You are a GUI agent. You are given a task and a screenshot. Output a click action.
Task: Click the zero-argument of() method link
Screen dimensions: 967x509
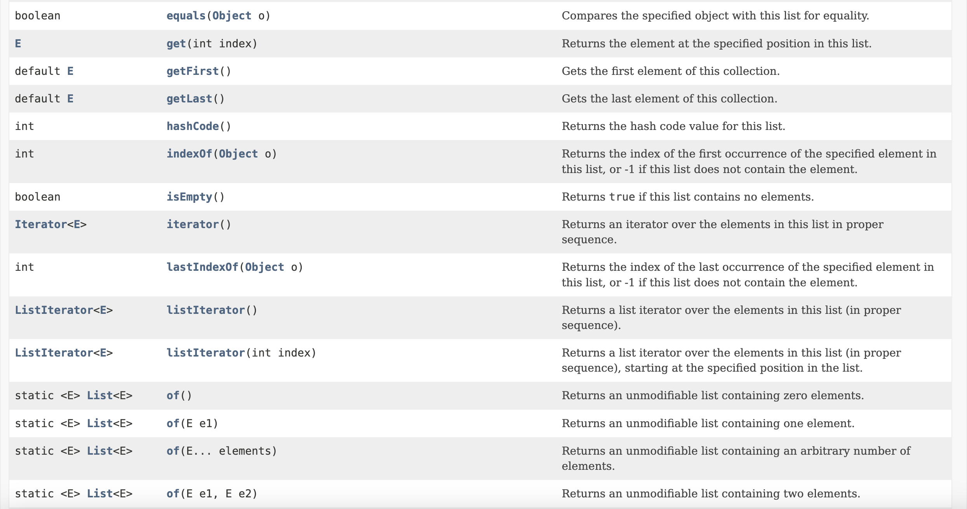click(x=173, y=396)
